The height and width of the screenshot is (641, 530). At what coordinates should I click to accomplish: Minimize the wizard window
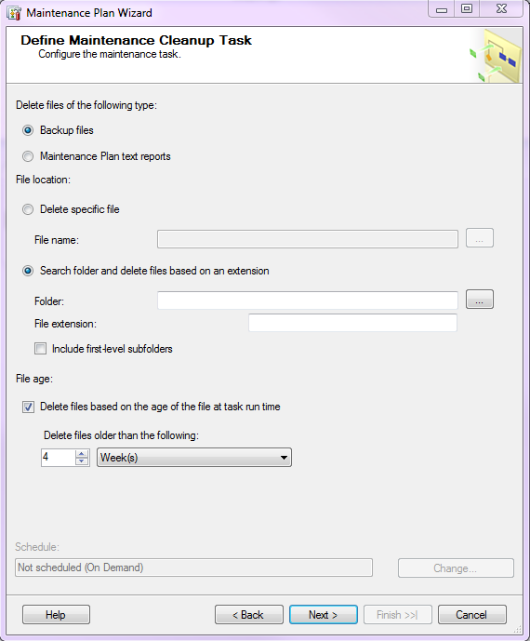coord(442,8)
